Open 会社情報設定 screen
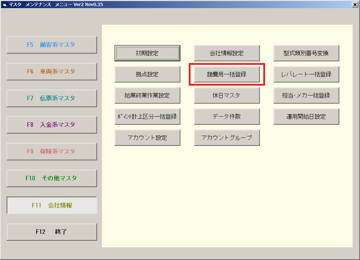The width and height of the screenshot is (360, 260). point(227,53)
